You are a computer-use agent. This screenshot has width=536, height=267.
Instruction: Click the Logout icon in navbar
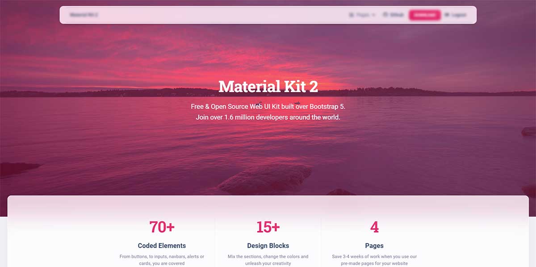tap(447, 15)
